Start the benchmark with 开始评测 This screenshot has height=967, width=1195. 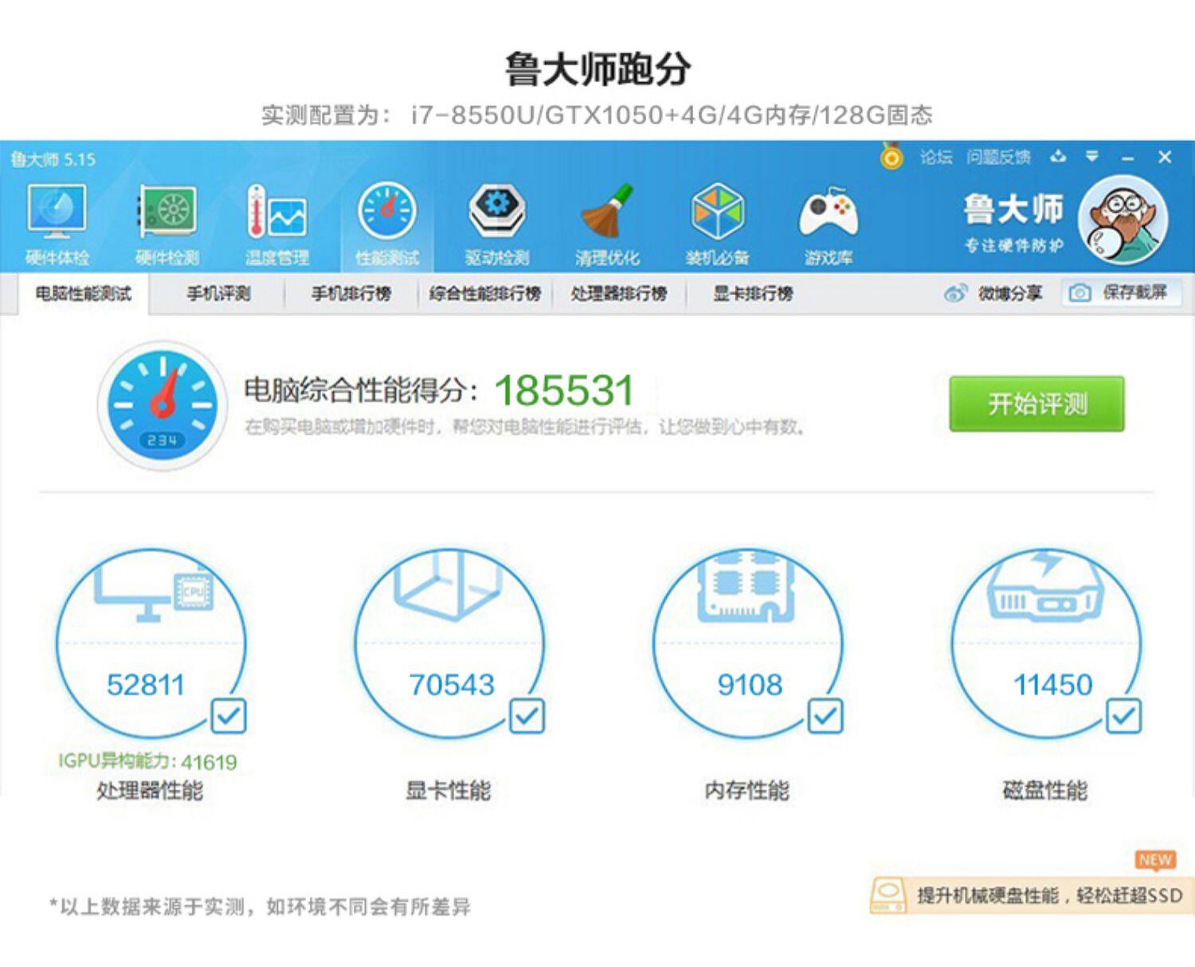coord(1036,404)
